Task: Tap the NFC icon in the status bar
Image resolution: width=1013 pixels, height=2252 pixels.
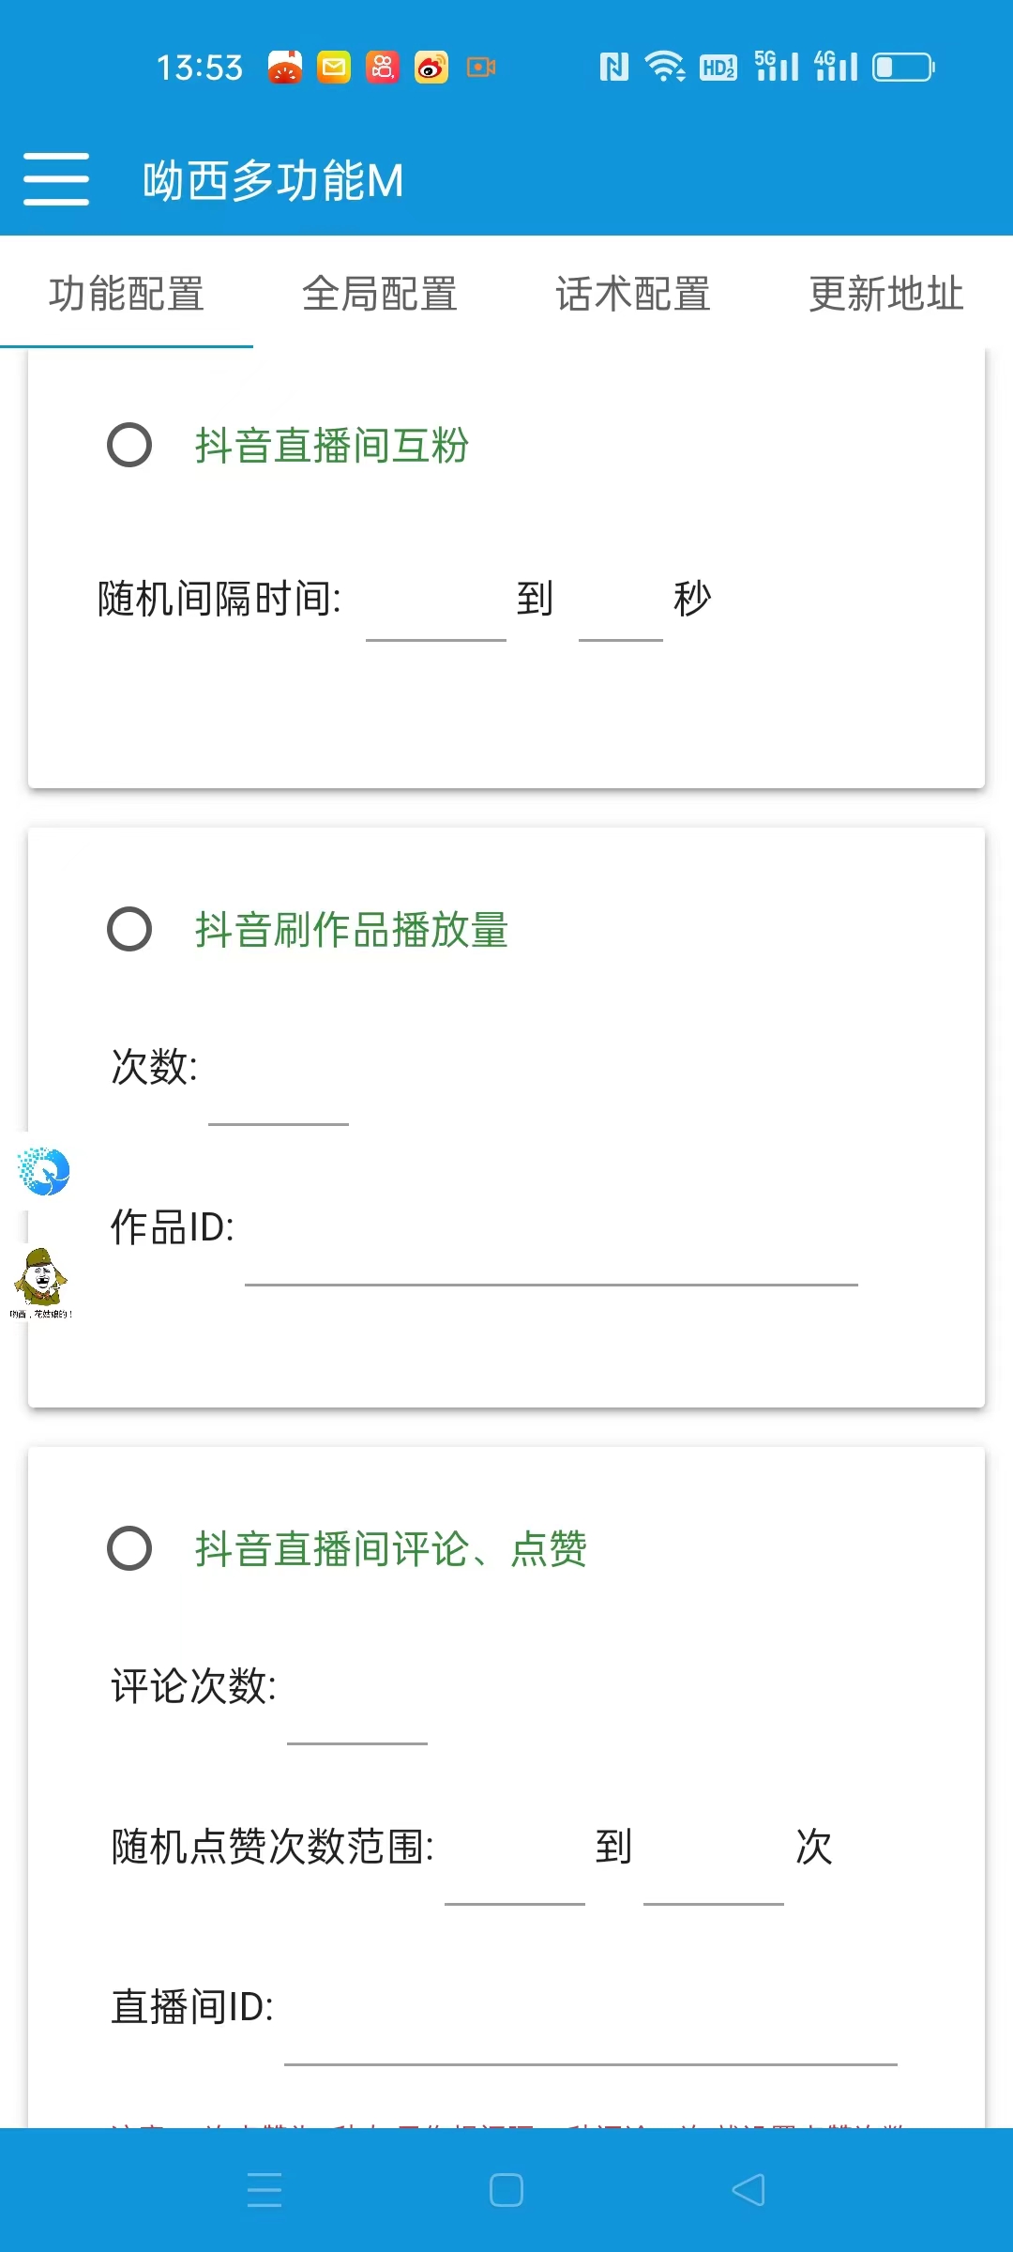Action: (x=614, y=67)
